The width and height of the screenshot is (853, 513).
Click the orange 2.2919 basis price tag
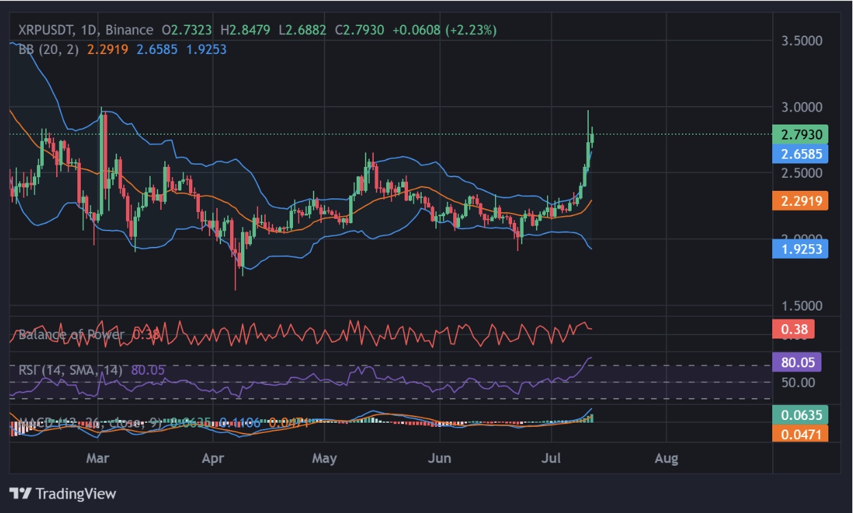[x=800, y=200]
